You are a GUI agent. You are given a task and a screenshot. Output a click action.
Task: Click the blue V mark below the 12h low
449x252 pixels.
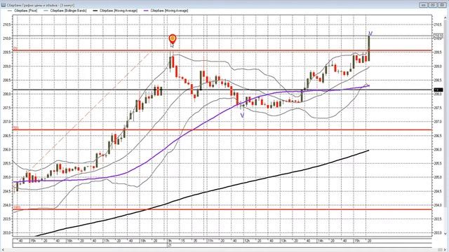[242, 115]
